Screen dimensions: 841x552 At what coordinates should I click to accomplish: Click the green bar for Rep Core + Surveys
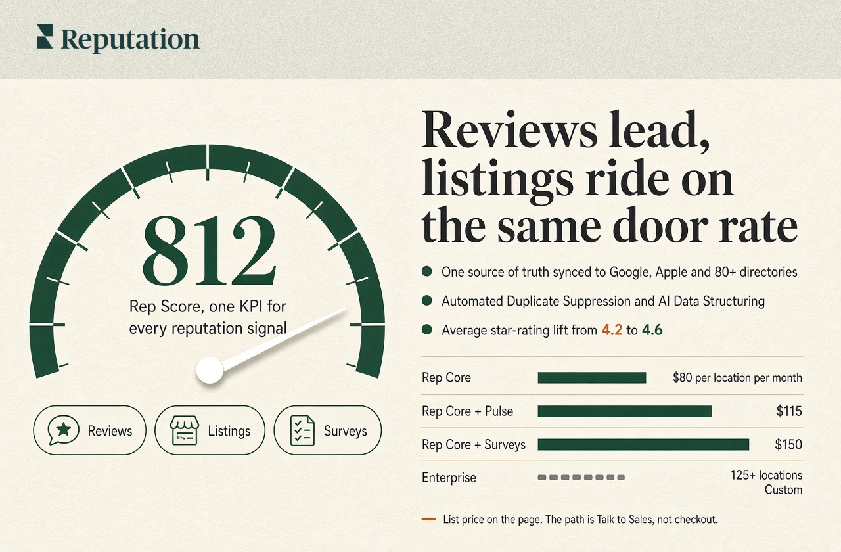tap(643, 445)
